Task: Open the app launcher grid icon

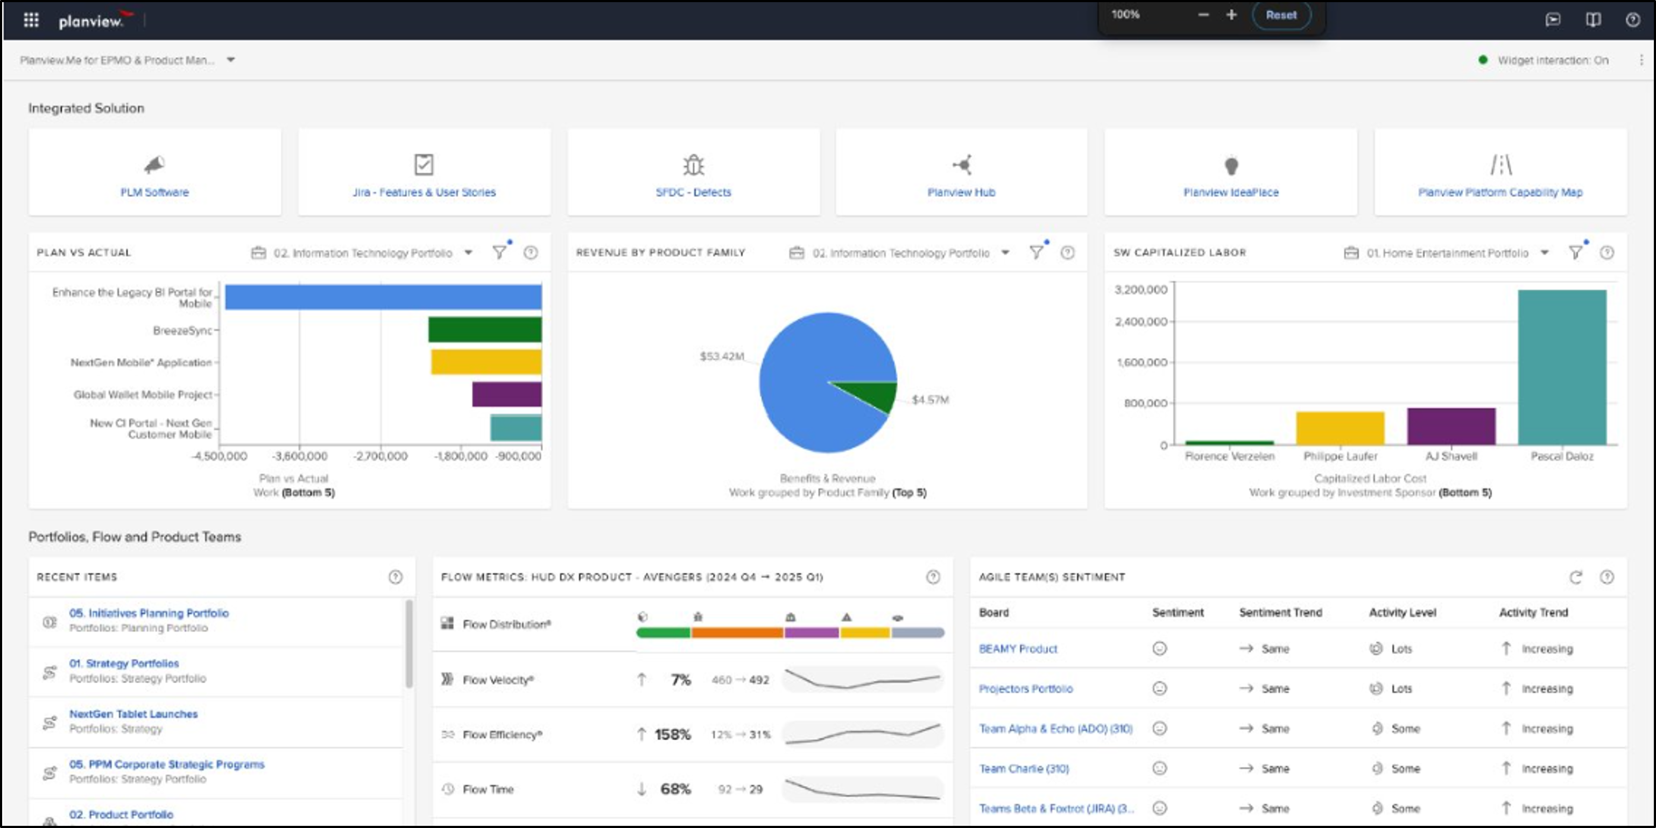Action: pos(31,20)
